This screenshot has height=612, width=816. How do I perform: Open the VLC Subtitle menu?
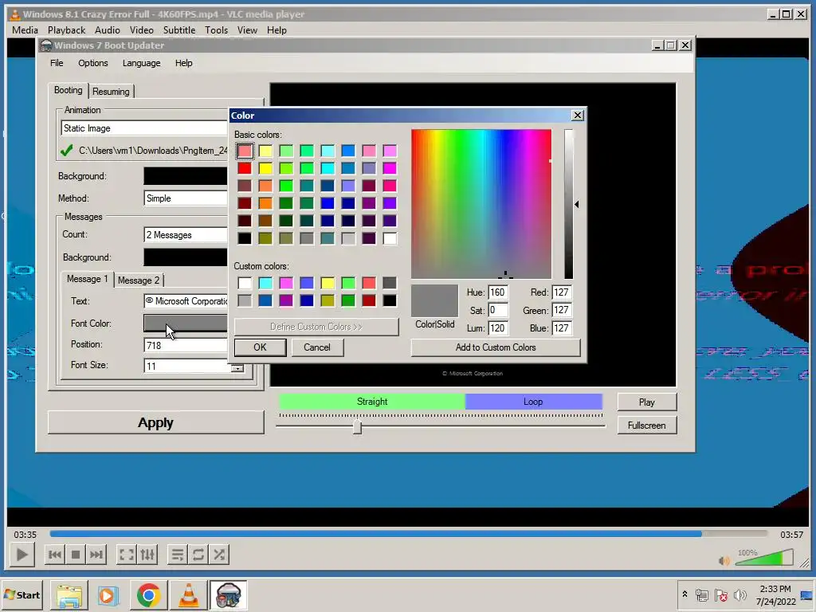click(x=179, y=30)
